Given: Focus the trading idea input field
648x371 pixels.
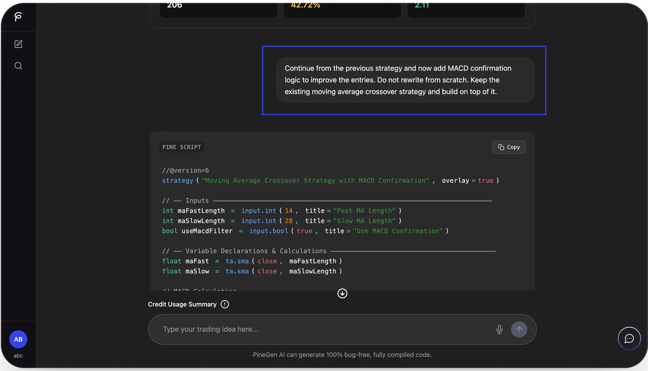Looking at the screenshot, I should (318, 329).
